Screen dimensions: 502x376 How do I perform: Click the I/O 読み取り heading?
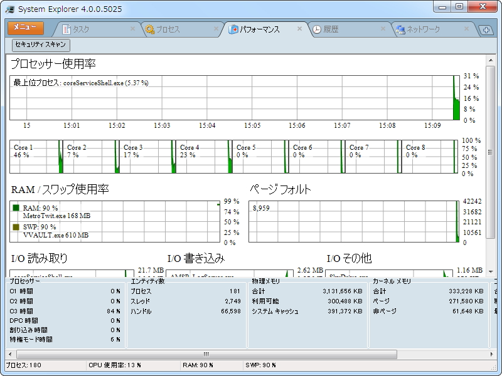pyautogui.click(x=40, y=258)
